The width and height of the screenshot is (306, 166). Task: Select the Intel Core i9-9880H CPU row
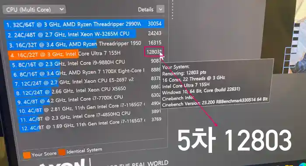pyautogui.click(x=86, y=63)
